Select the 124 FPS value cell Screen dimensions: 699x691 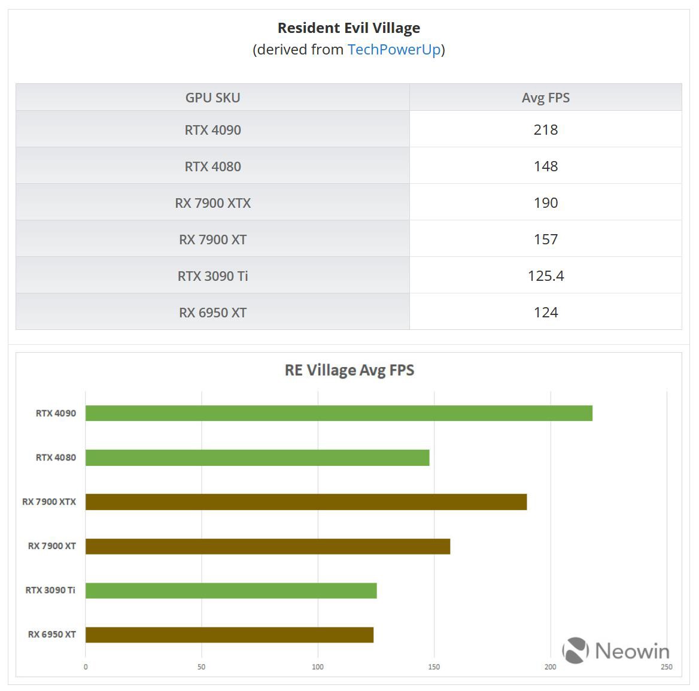pyautogui.click(x=546, y=312)
